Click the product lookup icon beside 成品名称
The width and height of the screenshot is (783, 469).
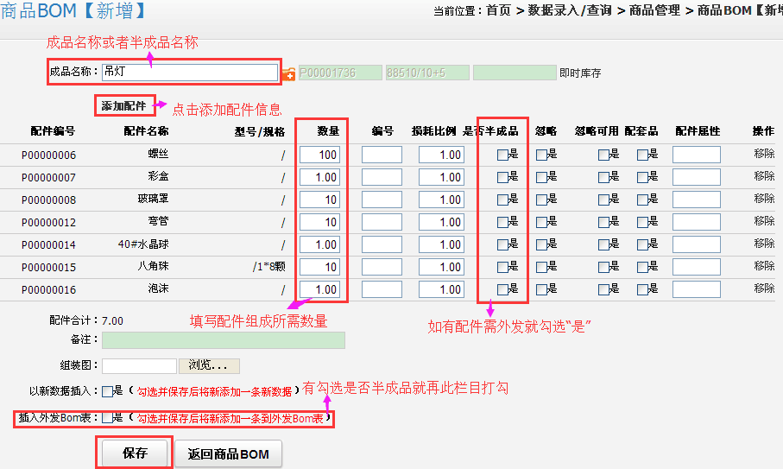288,74
